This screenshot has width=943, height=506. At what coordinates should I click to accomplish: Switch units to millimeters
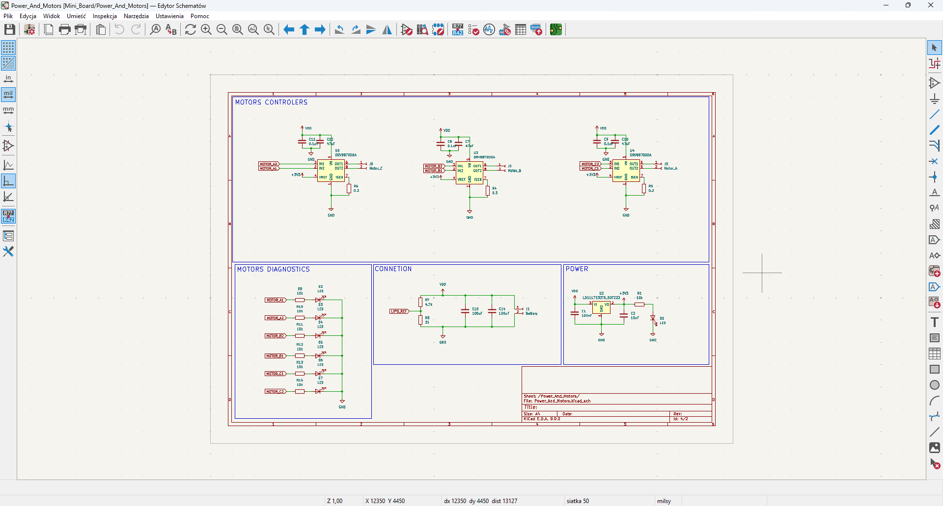[8, 110]
